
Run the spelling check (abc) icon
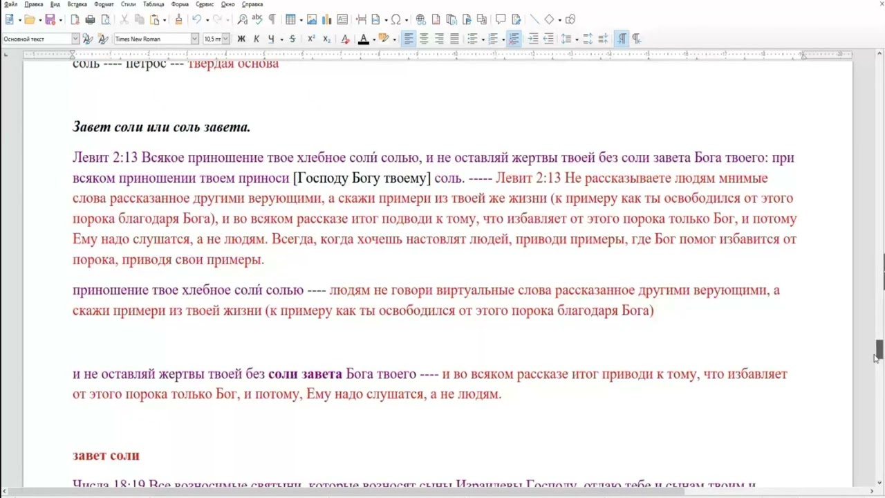coord(257,19)
